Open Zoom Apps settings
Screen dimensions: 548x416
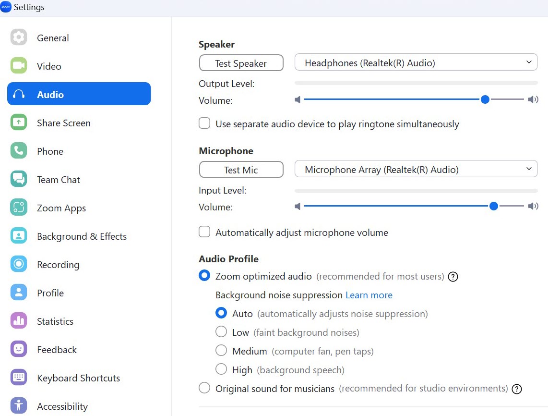click(79, 208)
